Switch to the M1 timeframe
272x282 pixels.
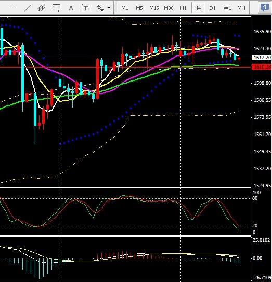125,8
